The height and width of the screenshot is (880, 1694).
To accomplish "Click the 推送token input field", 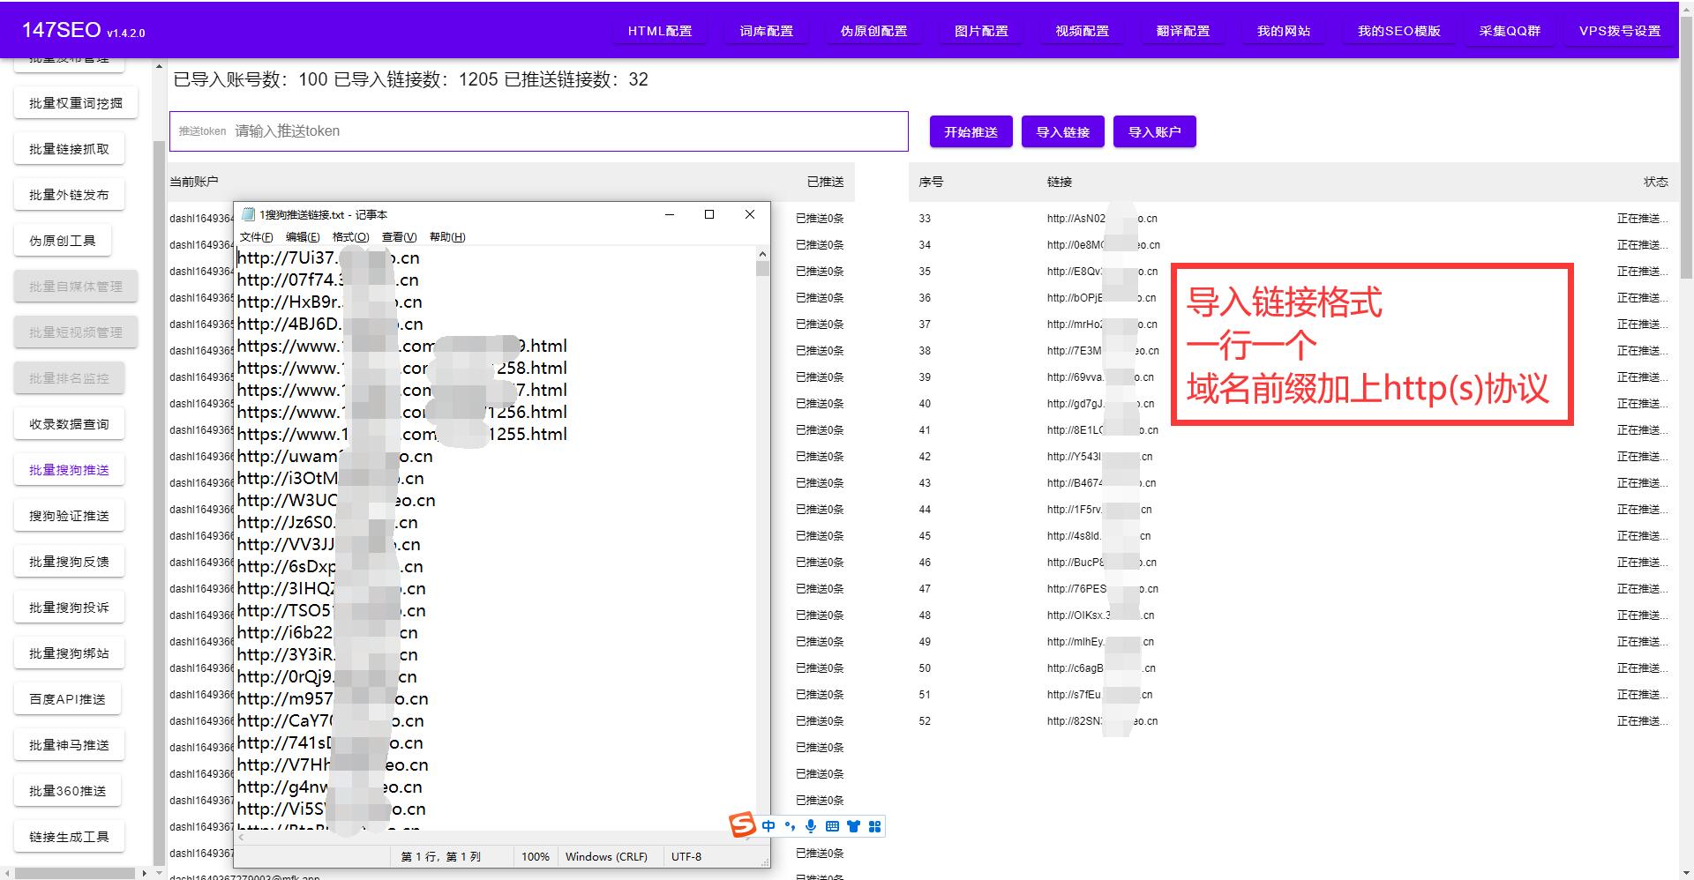I will pos(538,131).
